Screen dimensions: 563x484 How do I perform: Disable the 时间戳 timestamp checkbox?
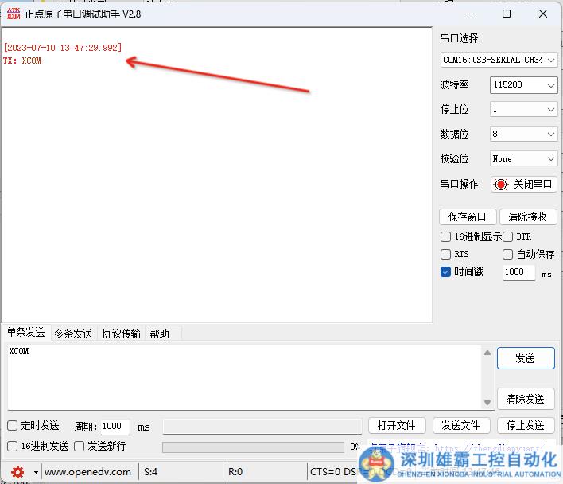(x=445, y=272)
